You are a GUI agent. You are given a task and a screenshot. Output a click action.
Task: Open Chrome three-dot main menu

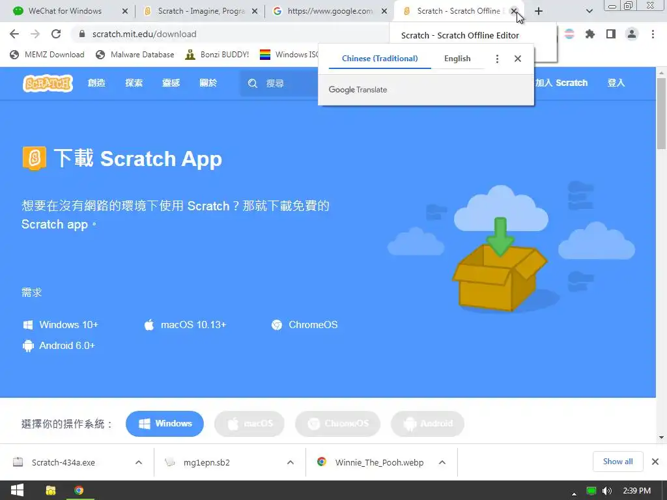653,34
